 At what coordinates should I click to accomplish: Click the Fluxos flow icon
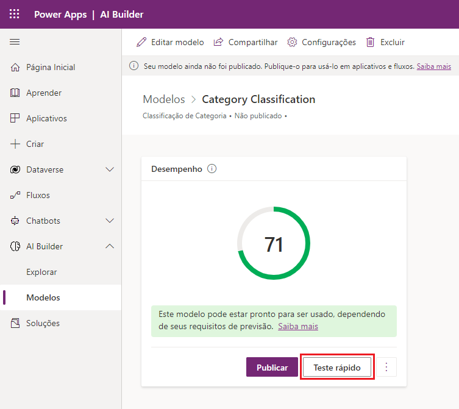[15, 195]
